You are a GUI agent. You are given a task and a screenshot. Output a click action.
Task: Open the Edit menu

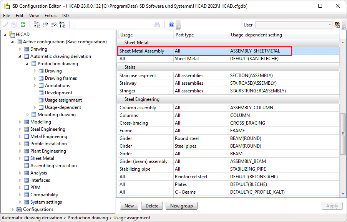pyautogui.click(x=20, y=16)
